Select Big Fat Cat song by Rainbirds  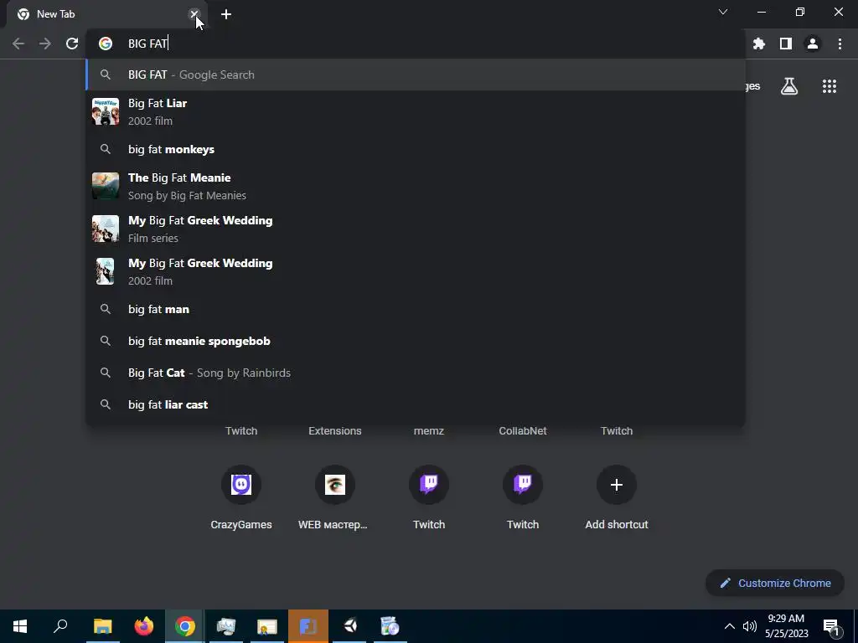416,373
